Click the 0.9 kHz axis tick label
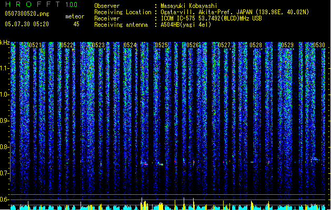 click(4, 121)
